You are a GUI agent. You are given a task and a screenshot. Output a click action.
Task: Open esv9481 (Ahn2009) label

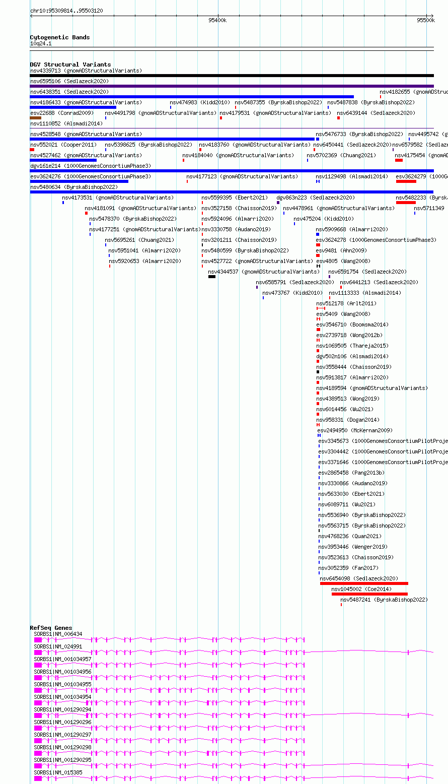(x=342, y=250)
